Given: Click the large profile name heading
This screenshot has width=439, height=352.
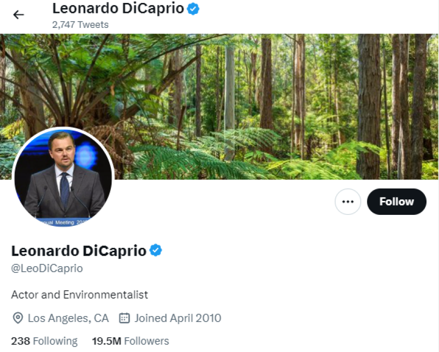Looking at the screenshot, I should pos(78,250).
